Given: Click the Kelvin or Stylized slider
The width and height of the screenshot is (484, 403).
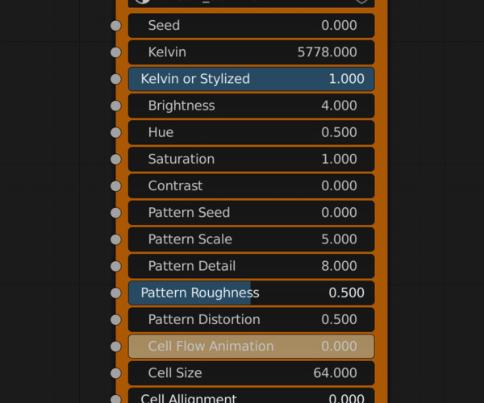Looking at the screenshot, I should tap(251, 79).
